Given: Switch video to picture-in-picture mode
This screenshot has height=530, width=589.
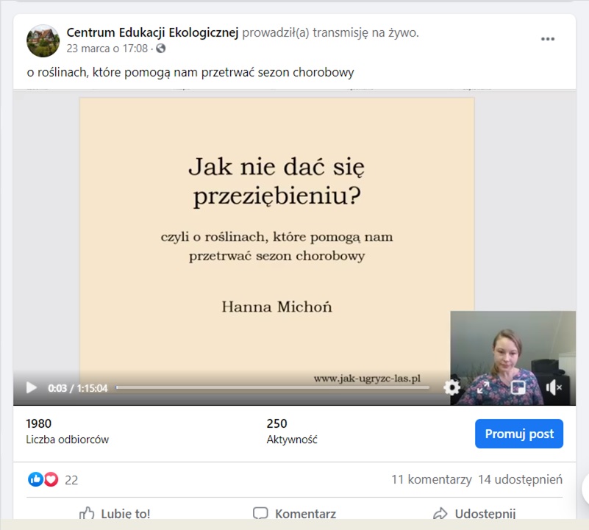Looking at the screenshot, I should point(518,387).
